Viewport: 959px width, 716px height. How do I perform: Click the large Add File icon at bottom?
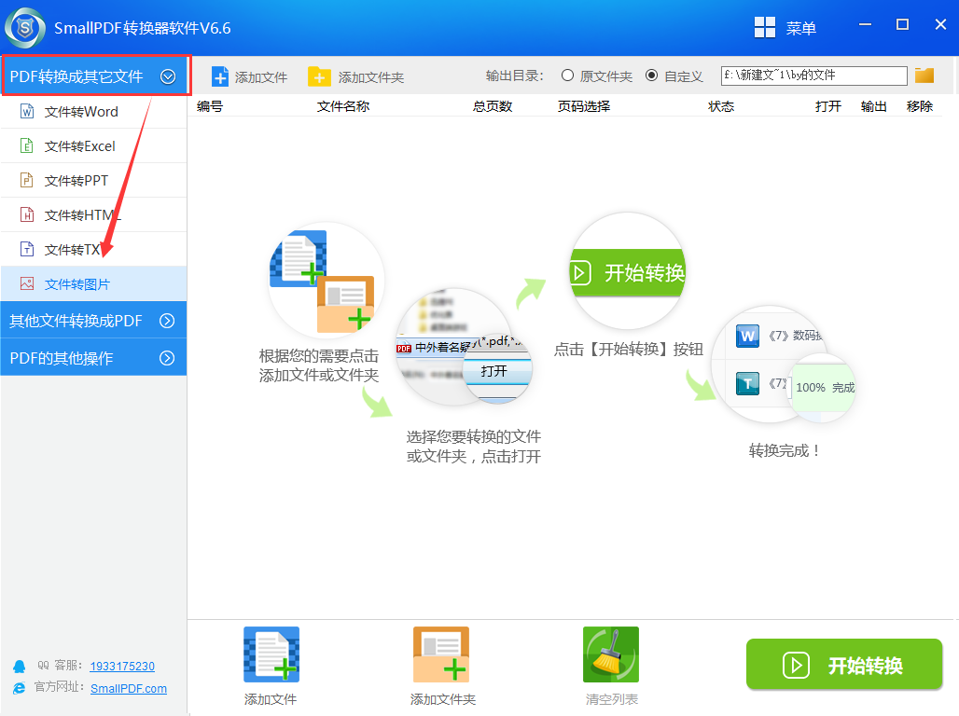point(271,655)
